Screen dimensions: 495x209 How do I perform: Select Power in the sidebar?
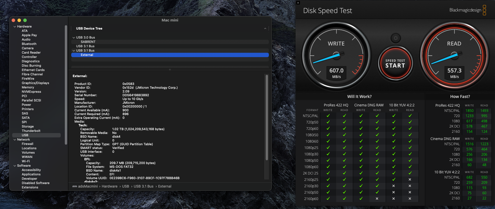point(26,105)
